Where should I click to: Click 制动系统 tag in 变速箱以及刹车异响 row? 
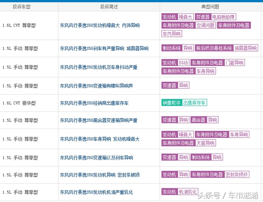click(201, 157)
